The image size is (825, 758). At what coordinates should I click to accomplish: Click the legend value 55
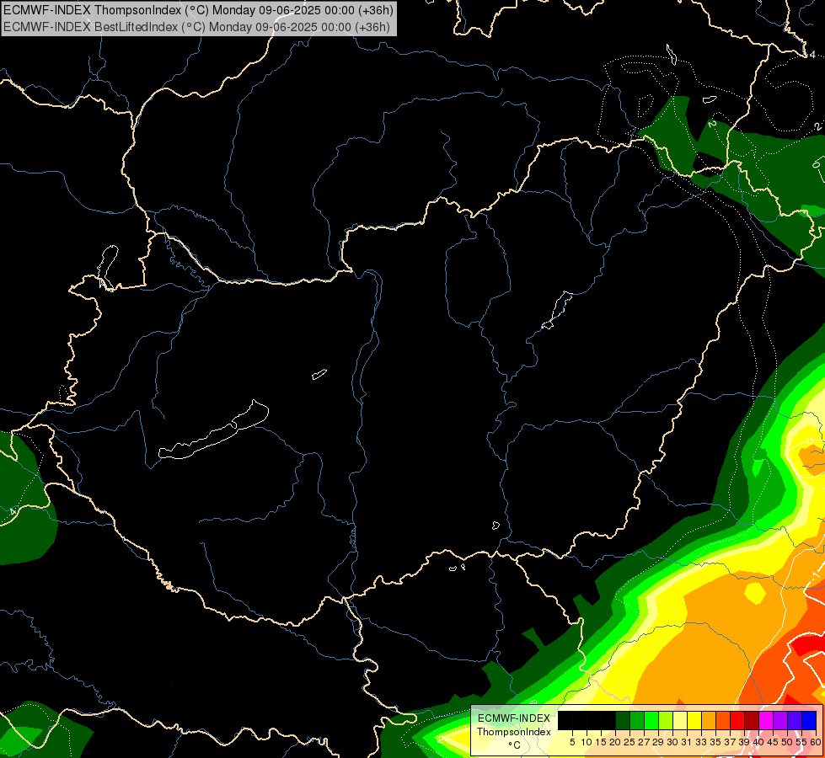(x=802, y=742)
